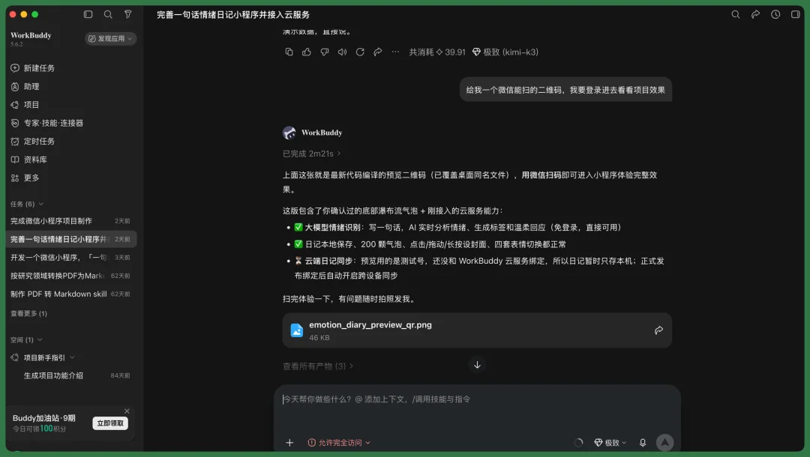Select task 完善一句话情绪日记小程序
The height and width of the screenshot is (457, 810).
[x=71, y=239]
